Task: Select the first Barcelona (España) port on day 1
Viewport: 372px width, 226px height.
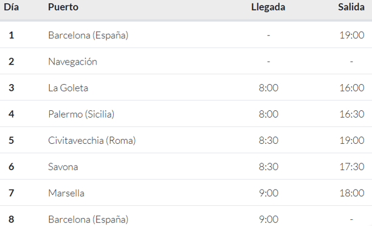Action: click(x=88, y=35)
